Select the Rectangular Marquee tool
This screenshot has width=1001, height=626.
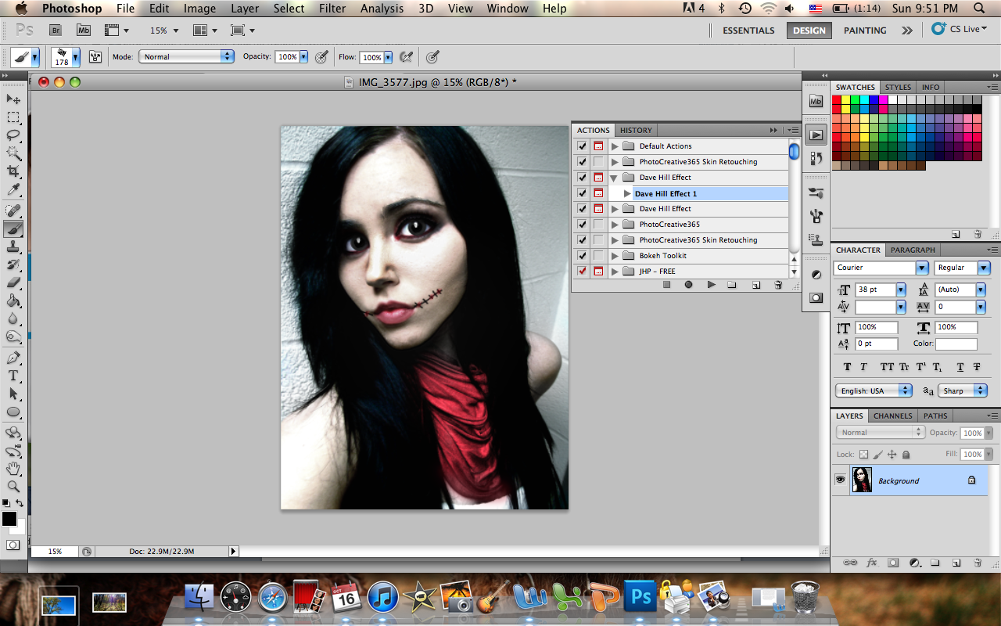pyautogui.click(x=13, y=117)
